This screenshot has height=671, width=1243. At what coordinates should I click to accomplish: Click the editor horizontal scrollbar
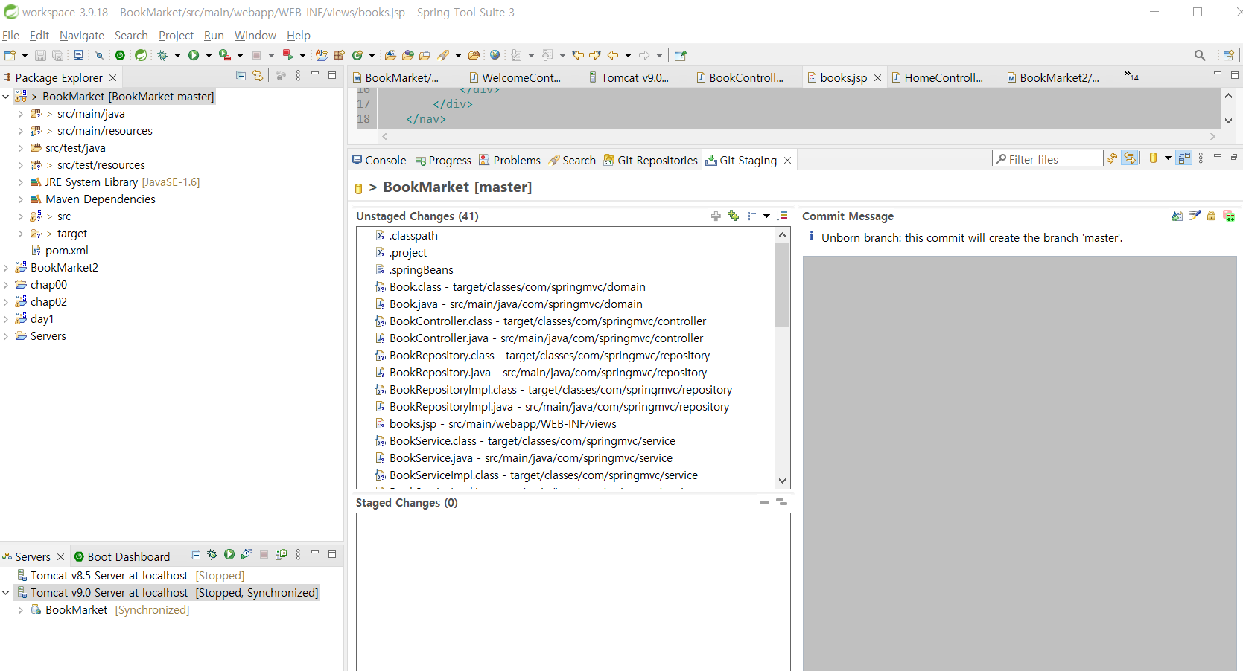point(798,136)
